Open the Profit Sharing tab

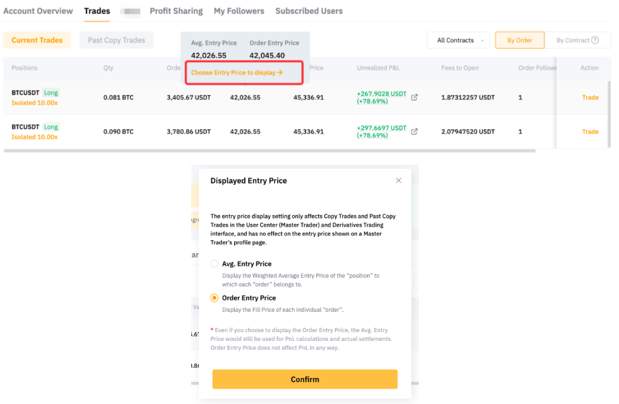[x=176, y=11]
